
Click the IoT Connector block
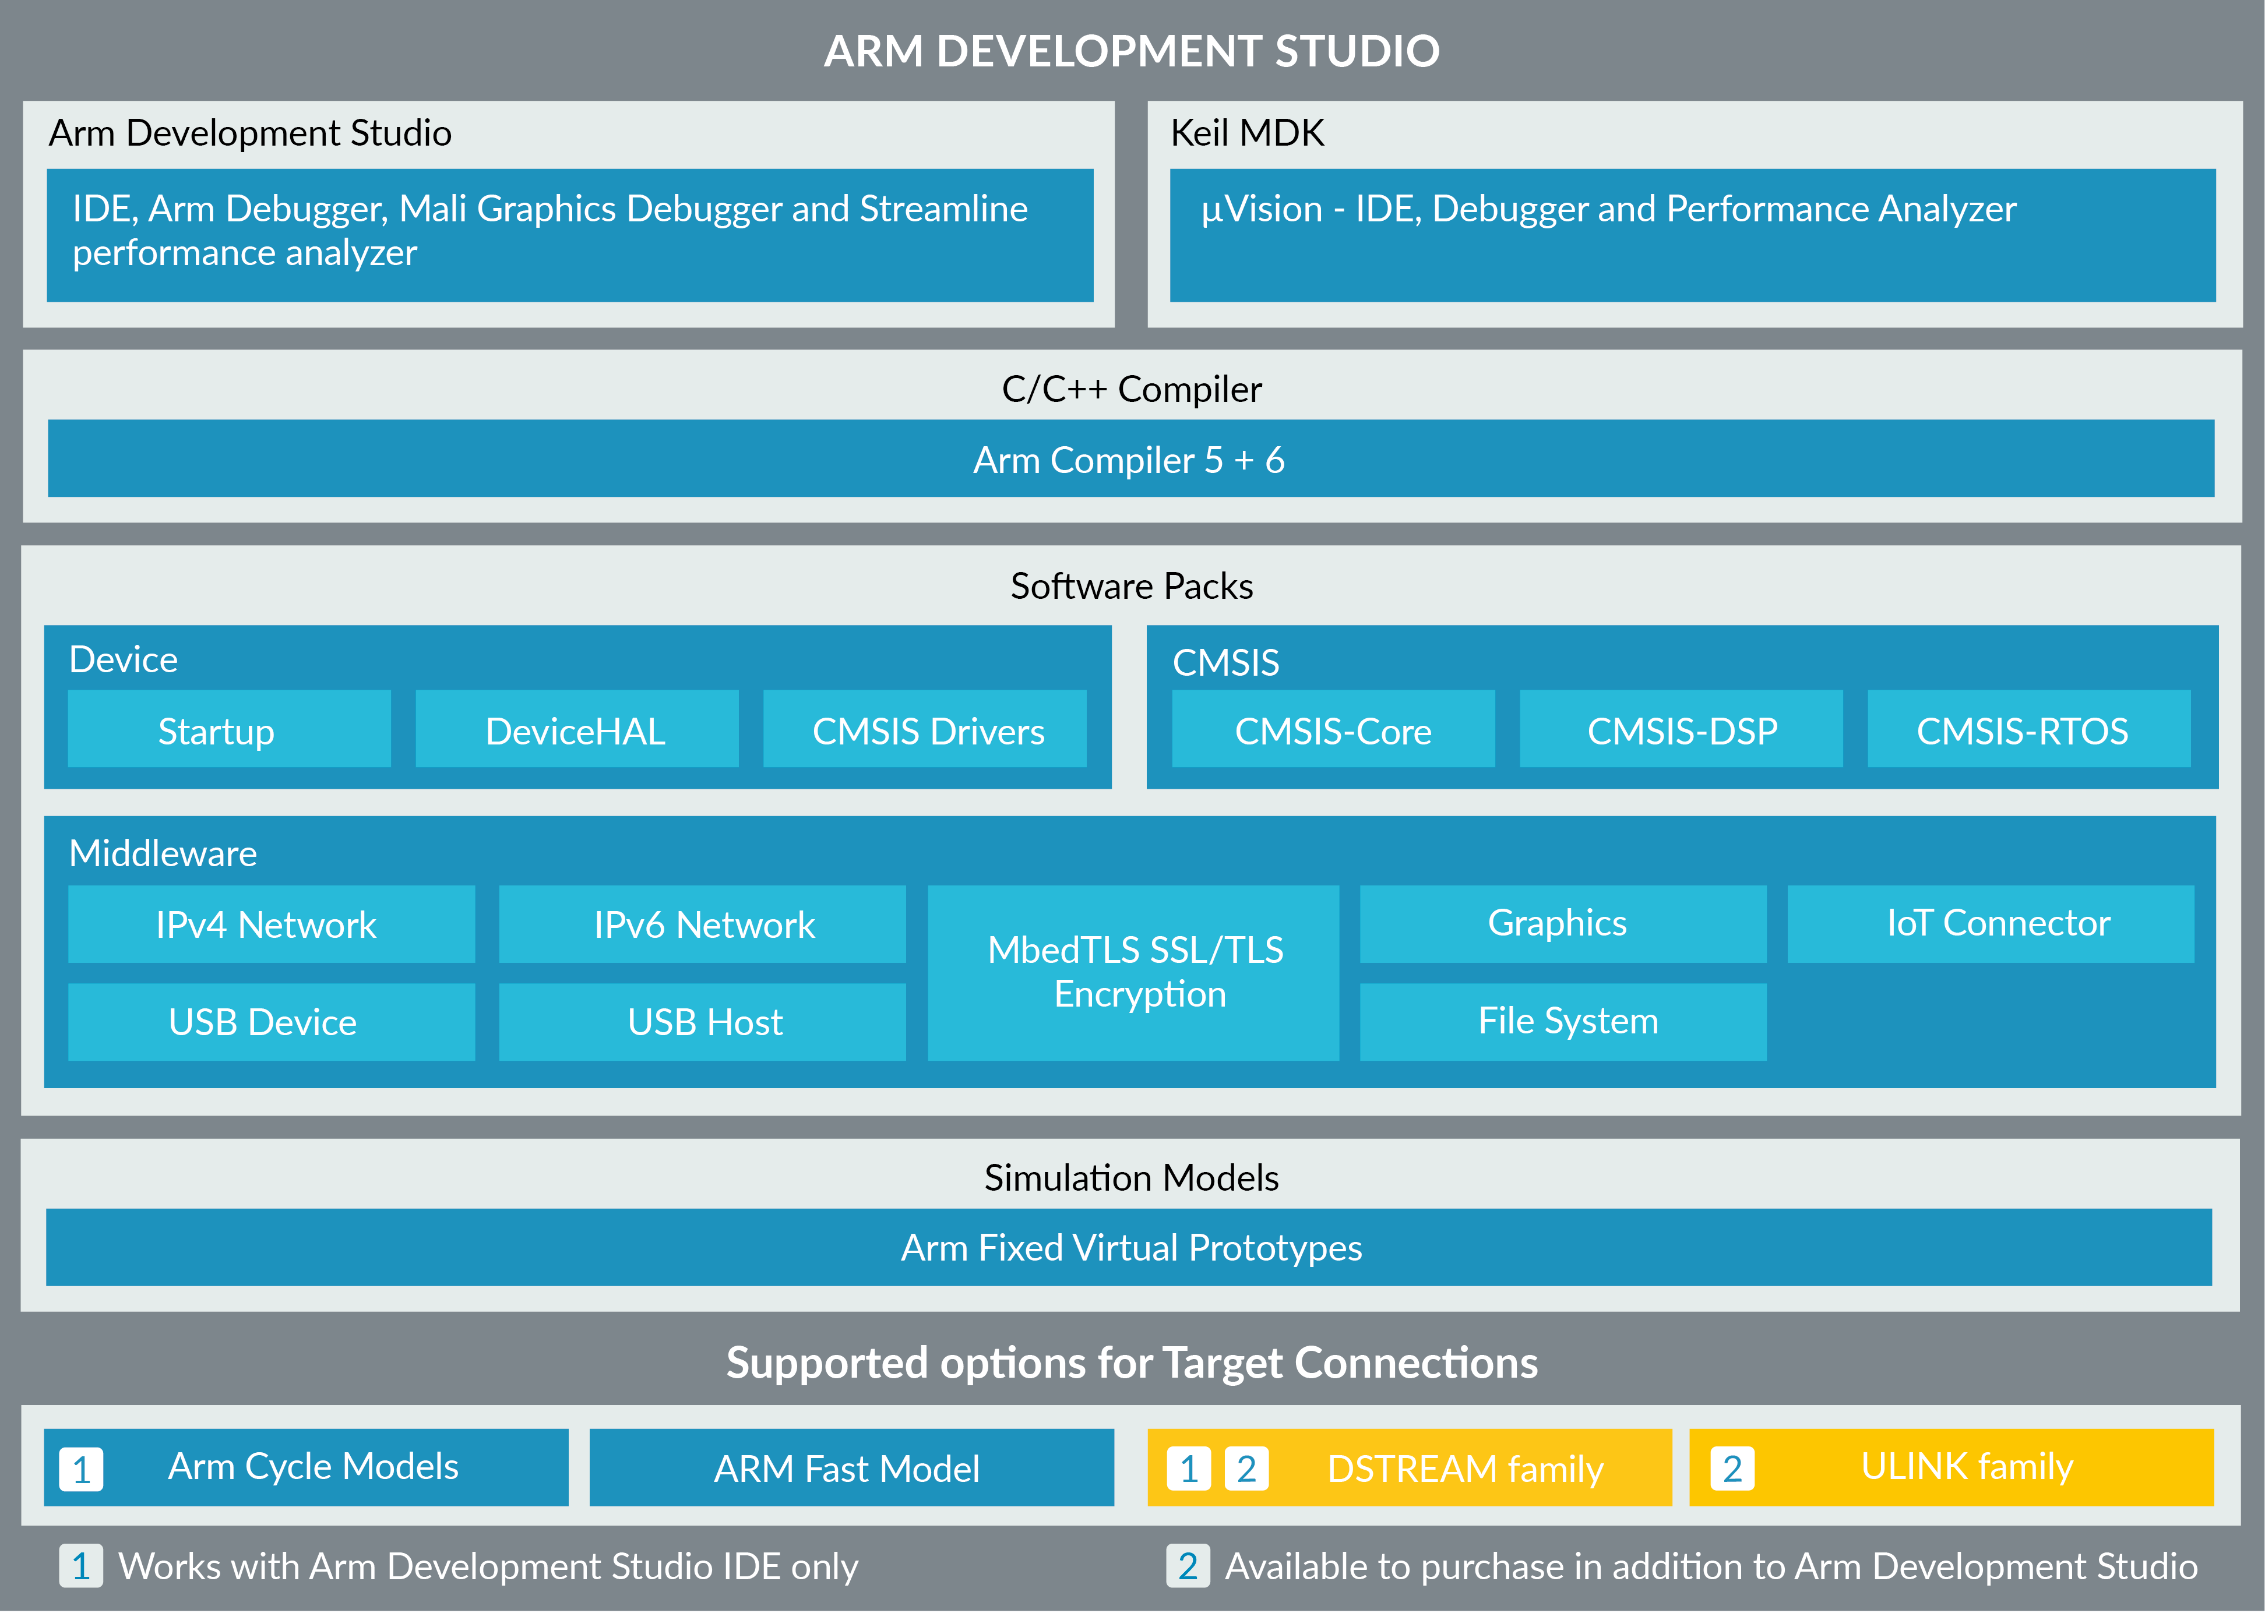point(1991,924)
